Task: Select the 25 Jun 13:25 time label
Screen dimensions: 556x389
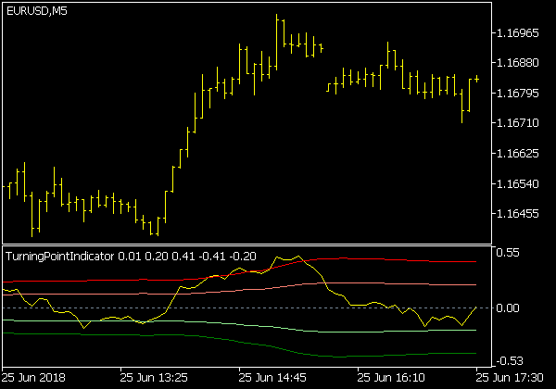Action: click(156, 378)
